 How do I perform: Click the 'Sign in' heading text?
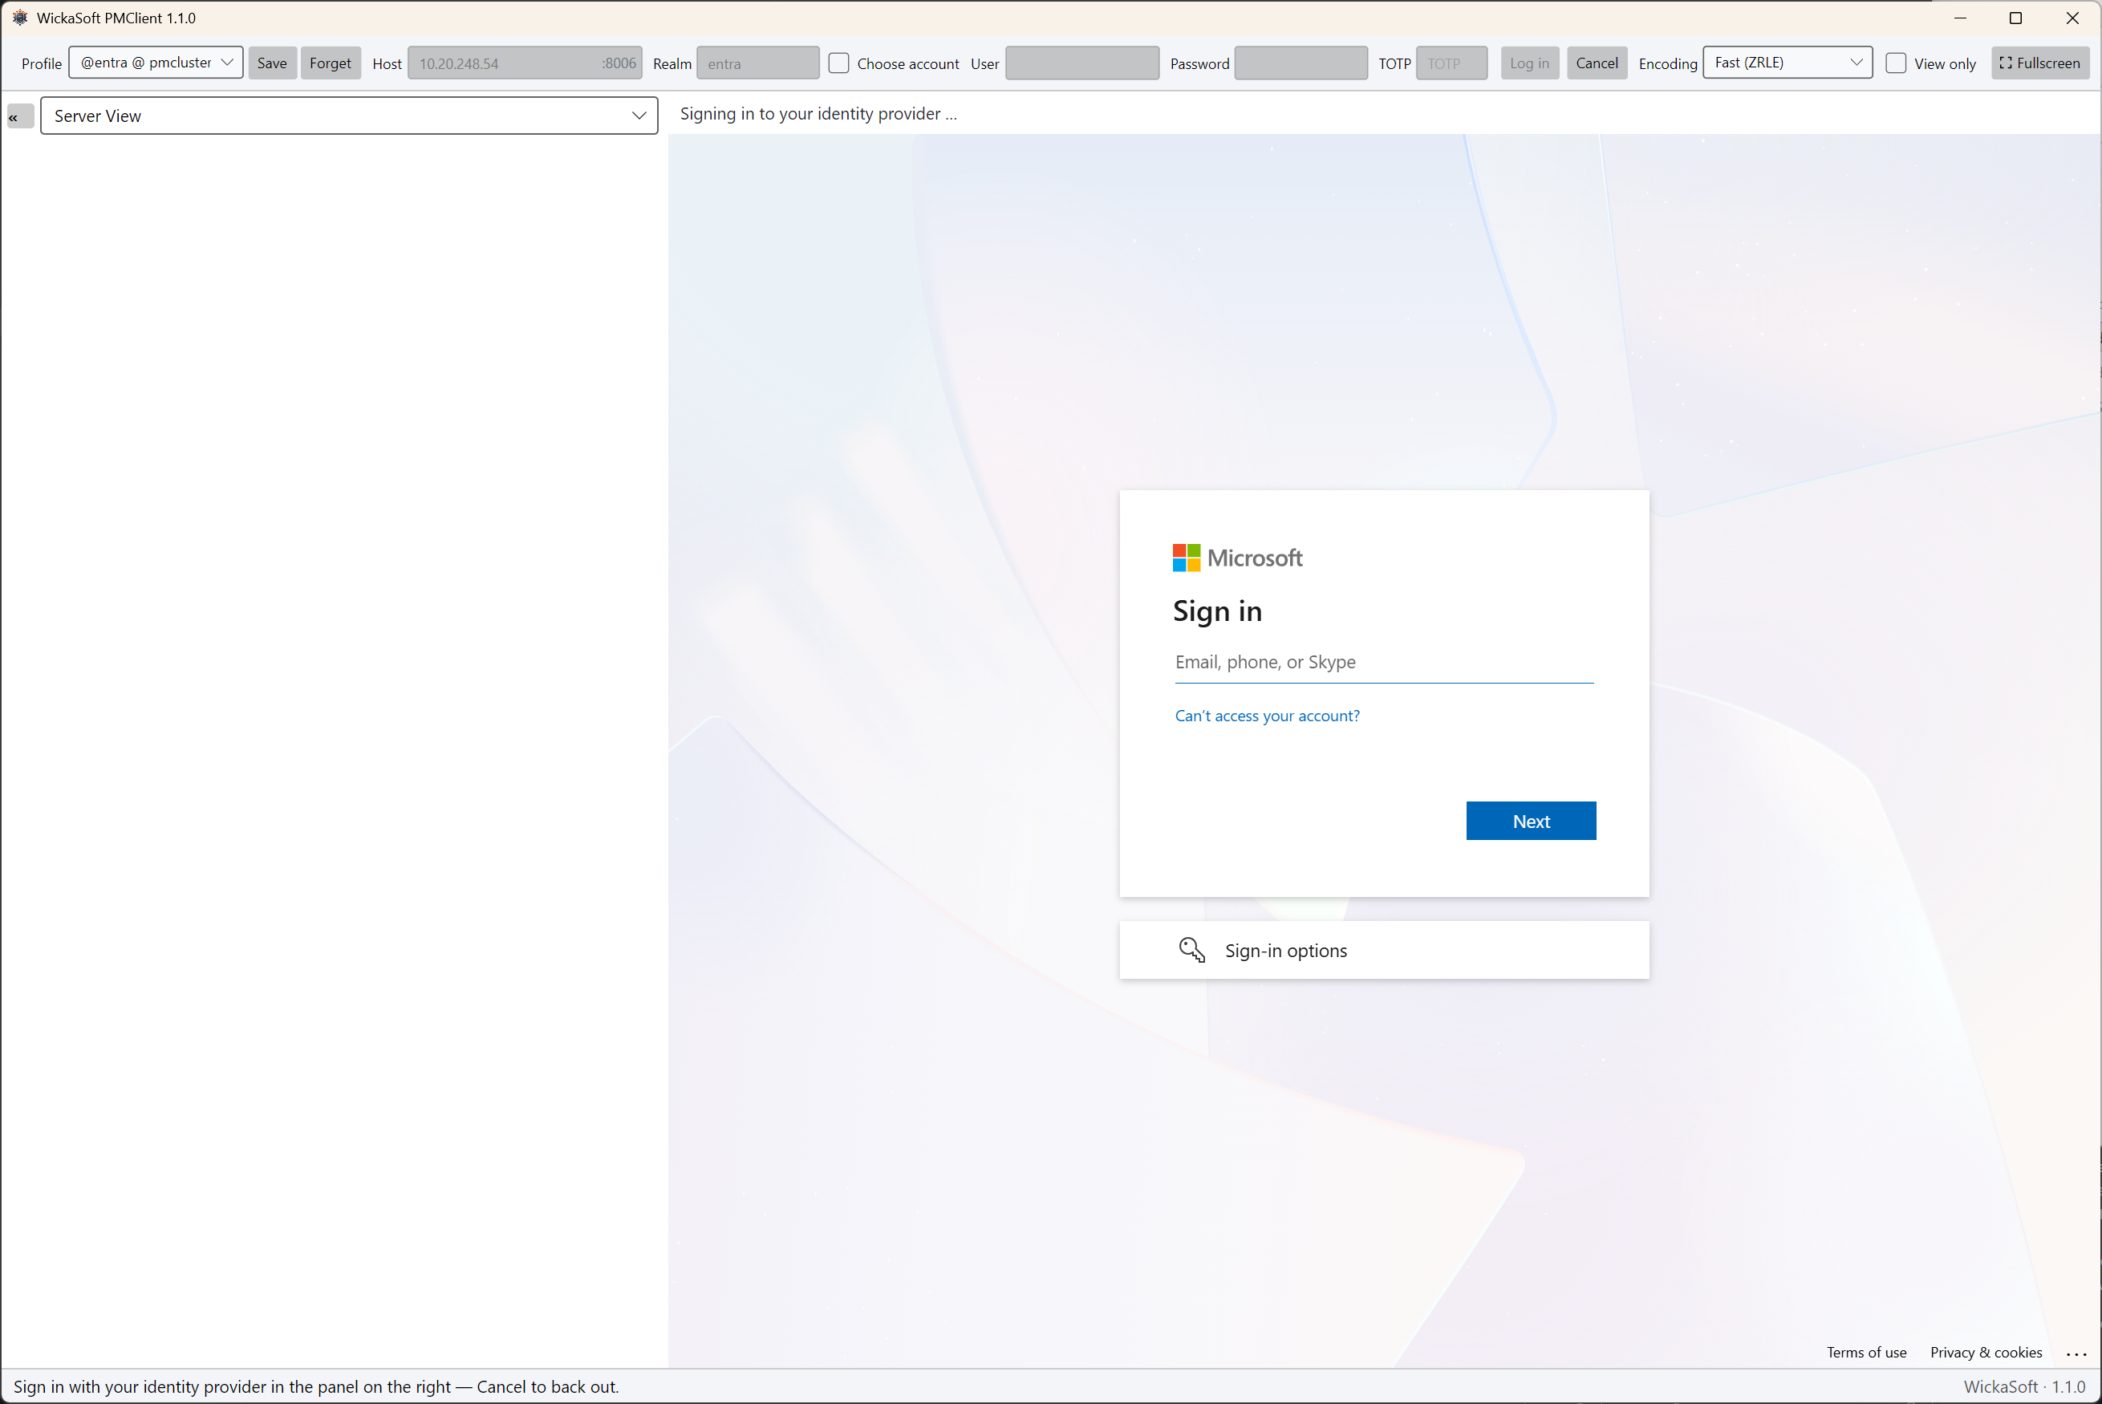(x=1216, y=611)
